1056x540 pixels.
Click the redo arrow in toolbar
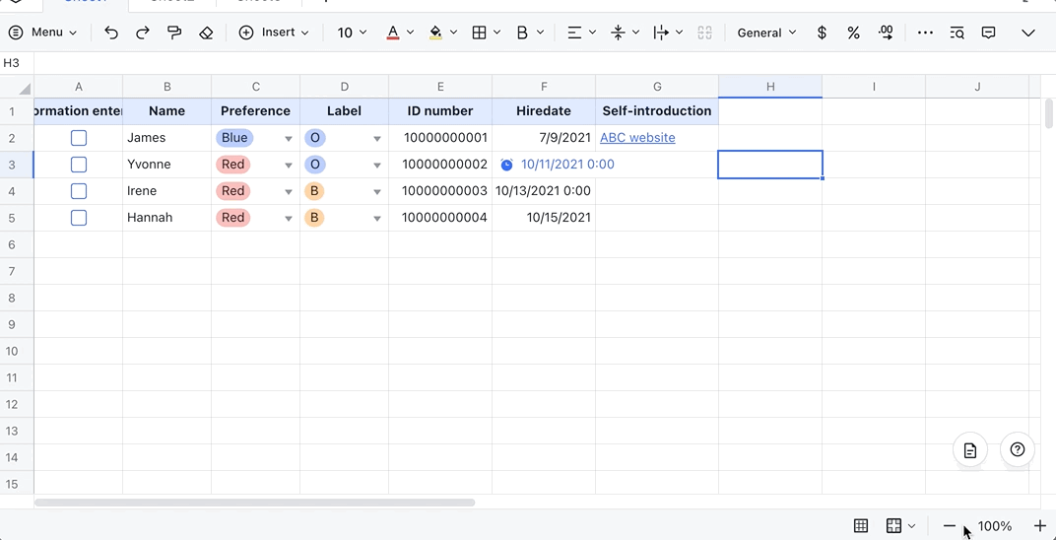143,33
